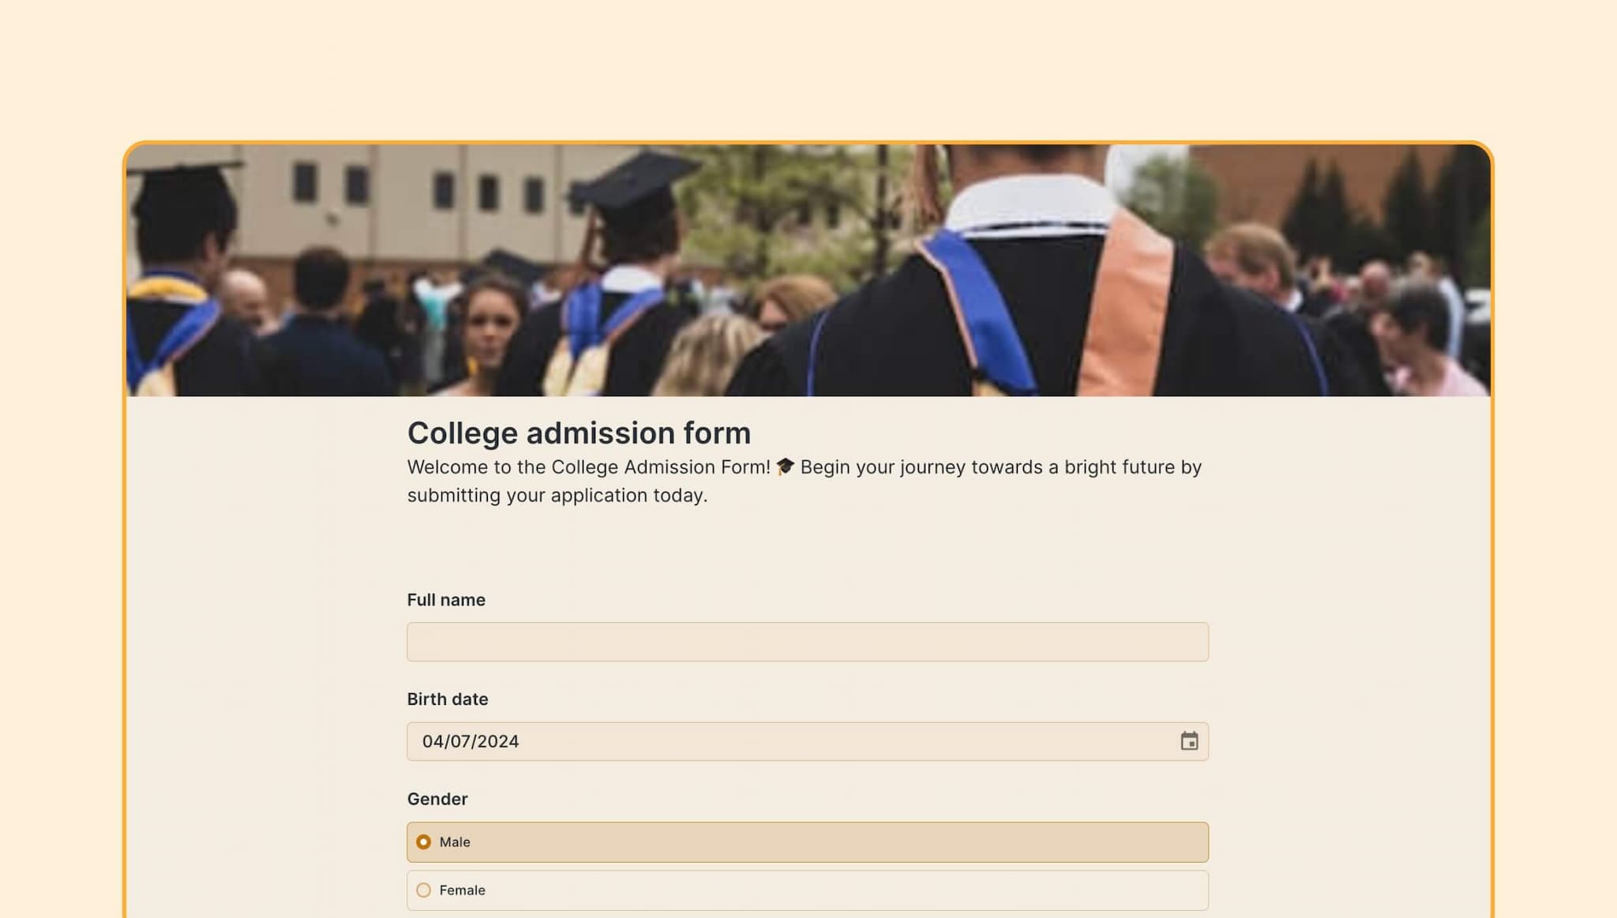Click the Gender label
Viewport: 1617px width, 918px height.
(437, 799)
